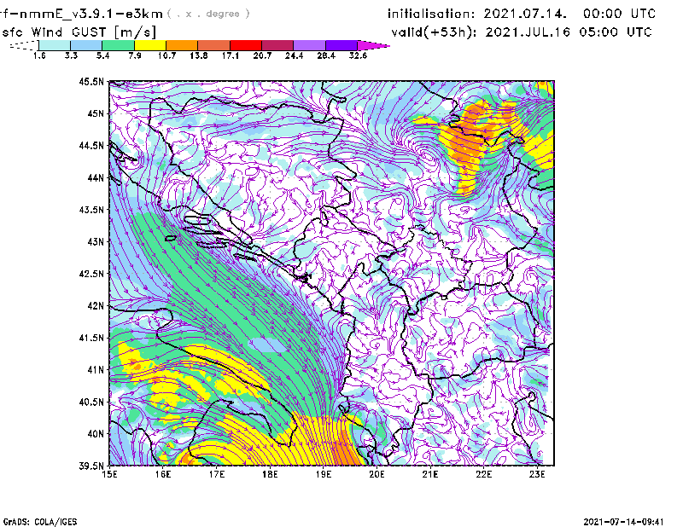Click the '45N' latitude label
The width and height of the screenshot is (683, 527).
click(96, 113)
